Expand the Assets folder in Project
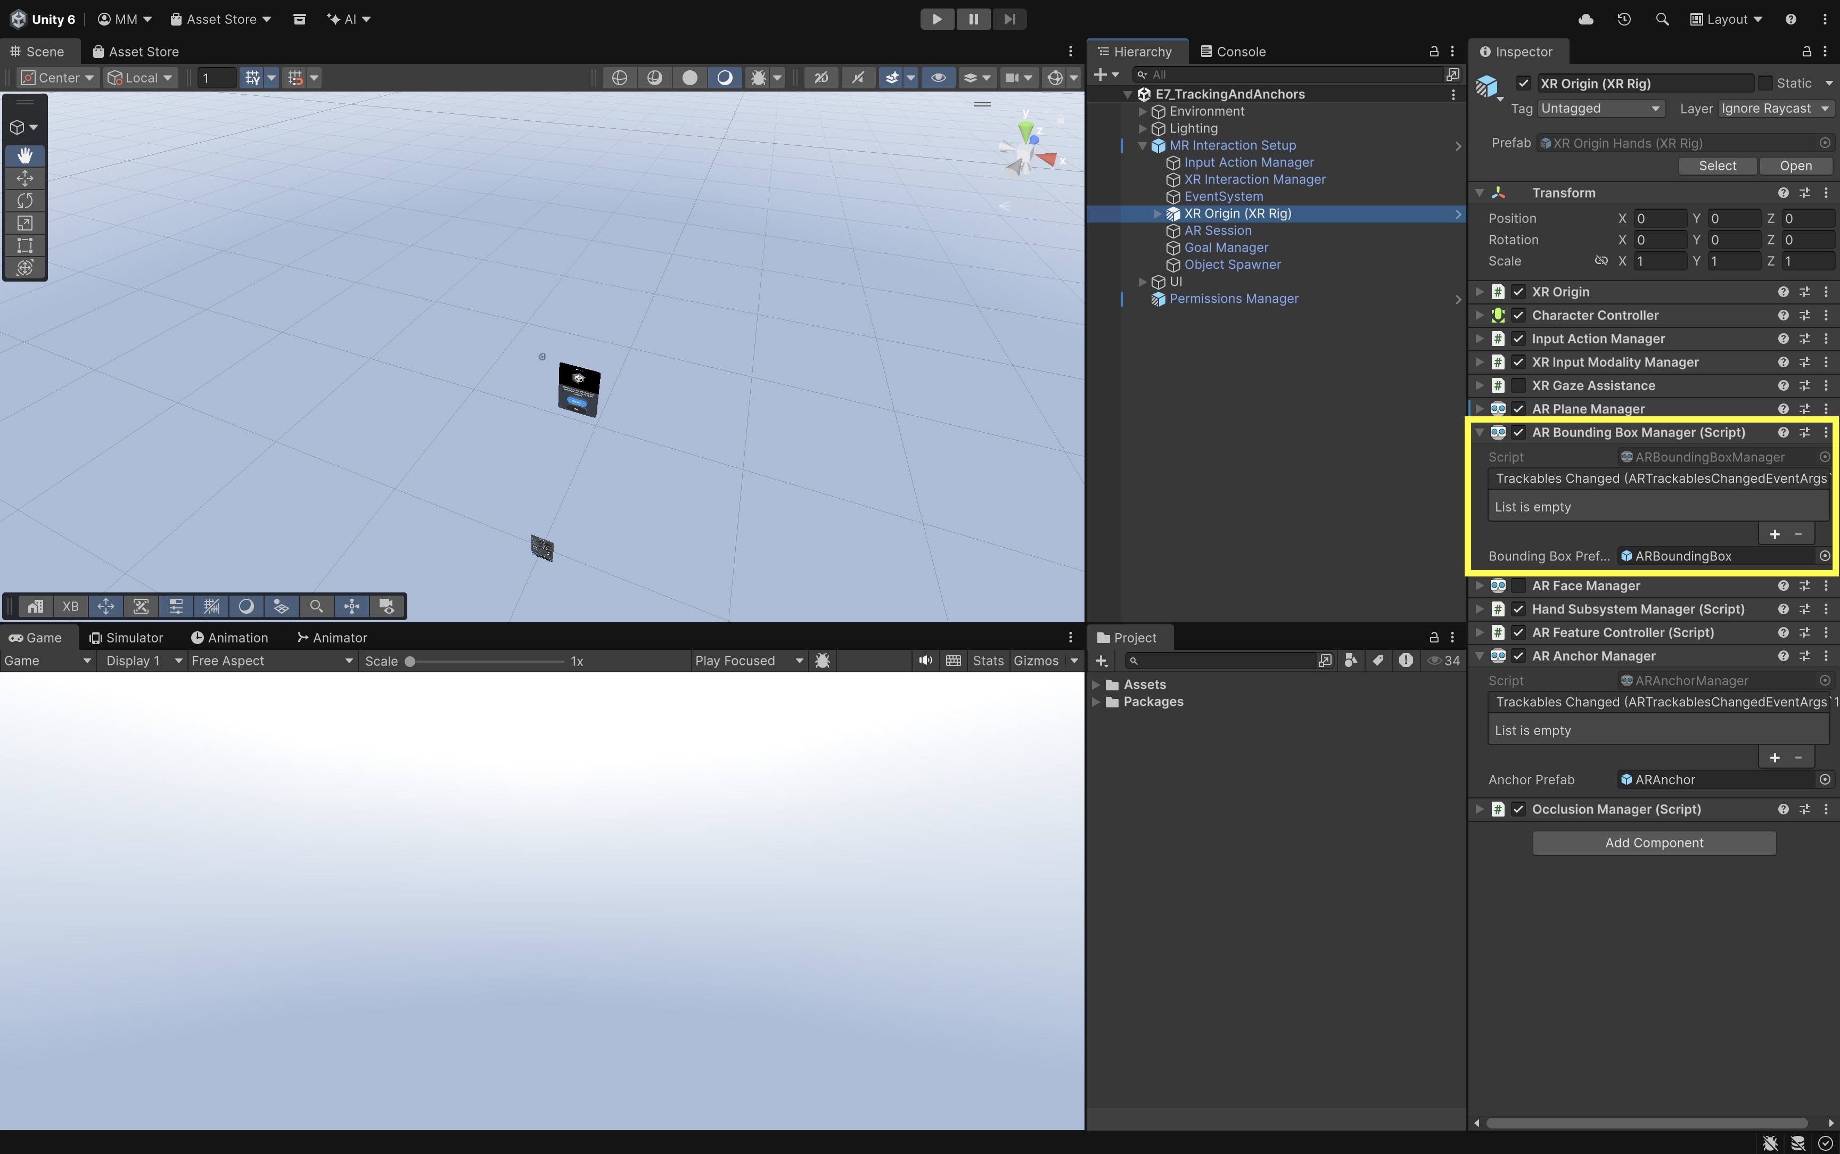1840x1154 pixels. [1096, 685]
